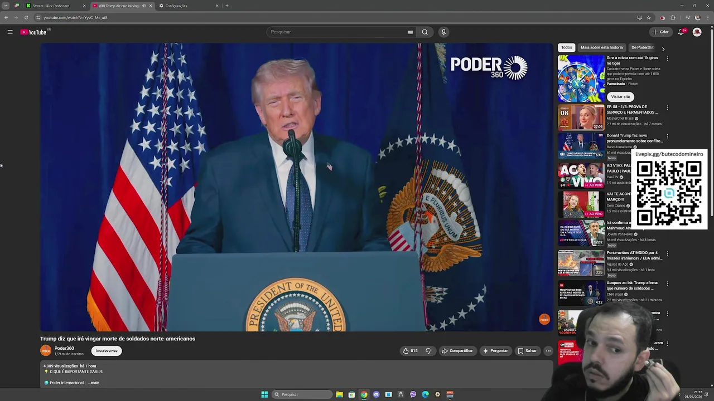Open options for the Donald Trump Band Jornalismo video
This screenshot has height=401, width=714.
click(x=668, y=136)
